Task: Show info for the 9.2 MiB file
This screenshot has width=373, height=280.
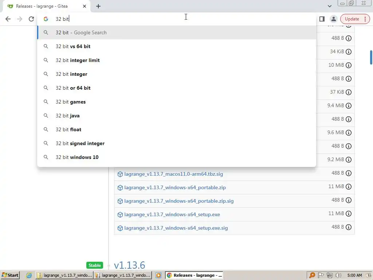Action: (349, 160)
